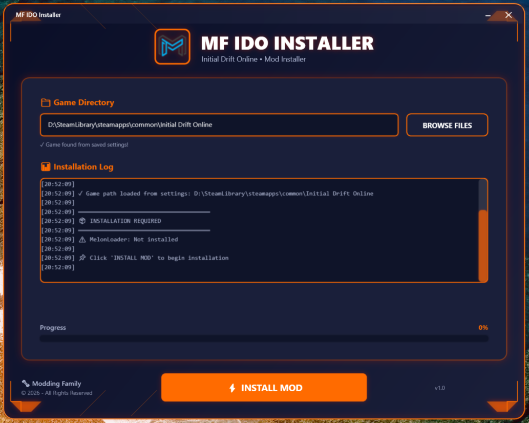The height and width of the screenshot is (423, 529).
Task: Click the v1.0 version label
Action: click(x=440, y=388)
